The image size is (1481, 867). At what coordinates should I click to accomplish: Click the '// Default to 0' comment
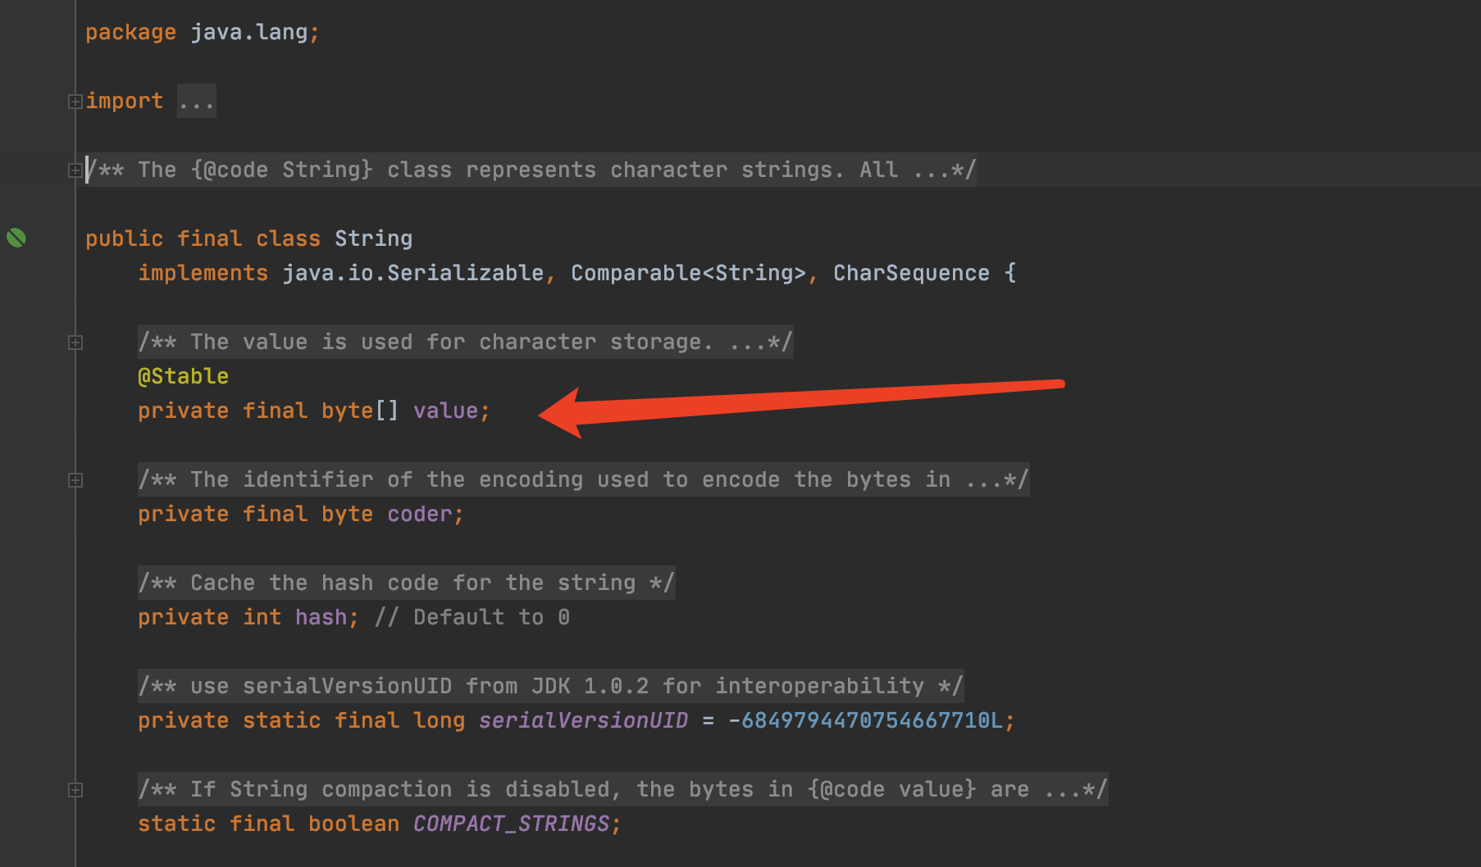click(472, 617)
